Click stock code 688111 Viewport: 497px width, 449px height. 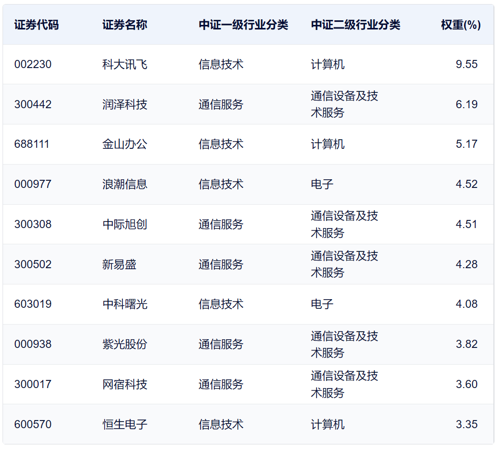pyautogui.click(x=32, y=144)
